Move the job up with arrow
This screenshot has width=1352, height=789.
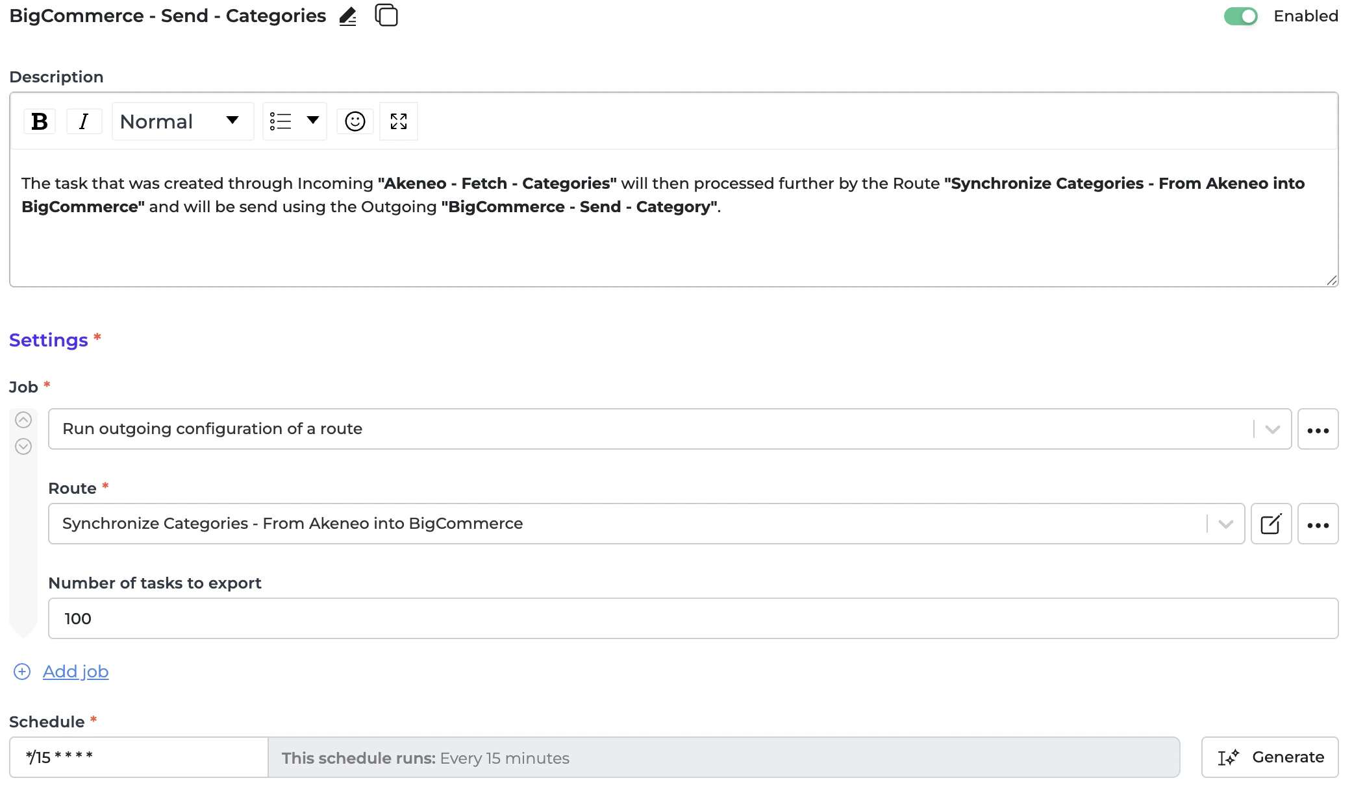[x=23, y=420]
